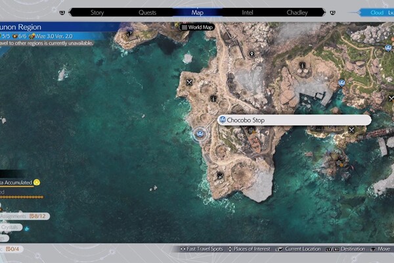
Task: Click the L1/R1 Destination hint
Action: click(x=345, y=249)
